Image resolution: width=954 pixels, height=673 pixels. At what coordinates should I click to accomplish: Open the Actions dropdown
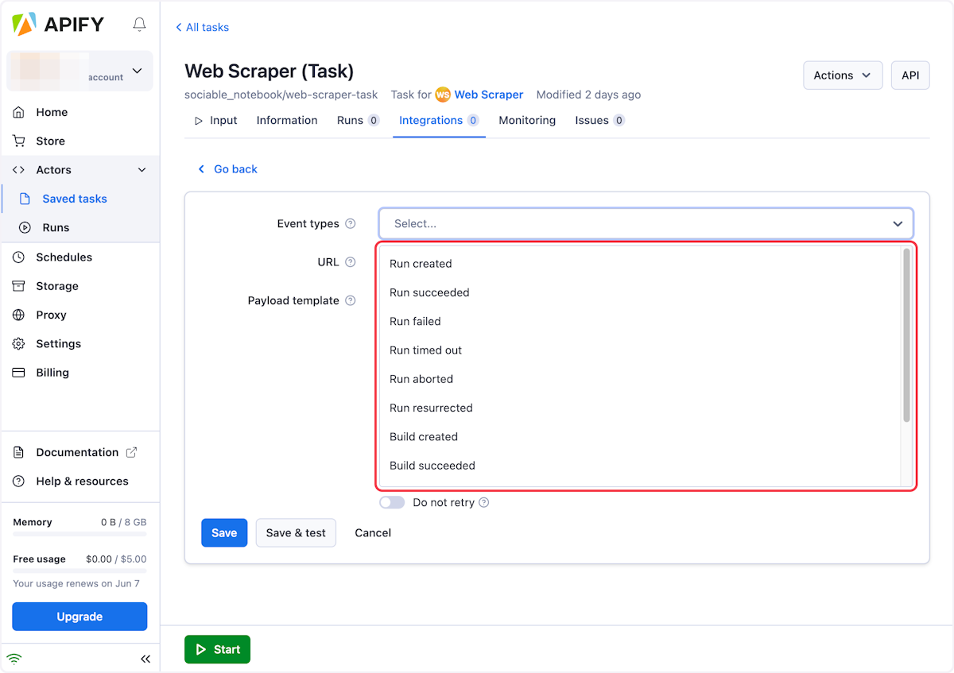pyautogui.click(x=843, y=75)
